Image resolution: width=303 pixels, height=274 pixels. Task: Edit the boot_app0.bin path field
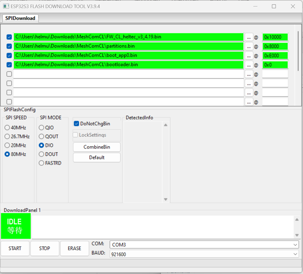(x=129, y=55)
